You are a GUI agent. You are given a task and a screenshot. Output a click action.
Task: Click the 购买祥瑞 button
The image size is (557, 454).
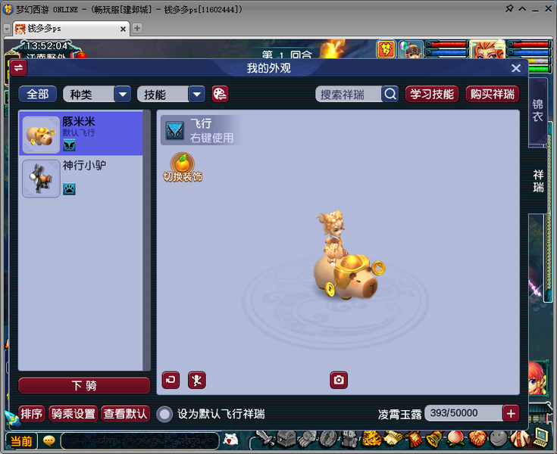pyautogui.click(x=493, y=95)
